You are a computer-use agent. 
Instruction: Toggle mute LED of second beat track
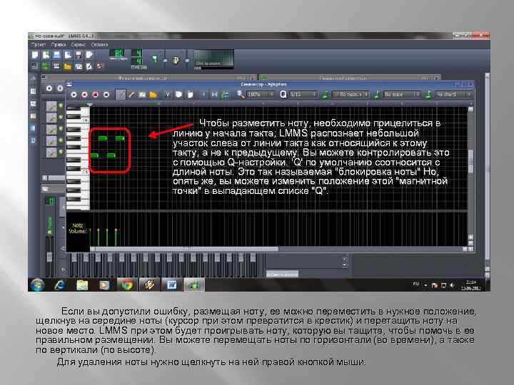61,117
